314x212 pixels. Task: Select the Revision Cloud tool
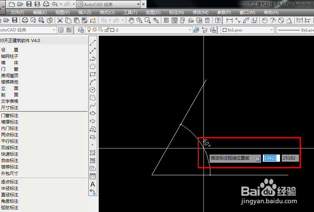(93, 97)
